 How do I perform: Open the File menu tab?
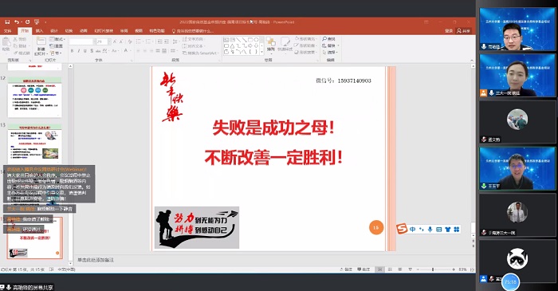(7, 31)
